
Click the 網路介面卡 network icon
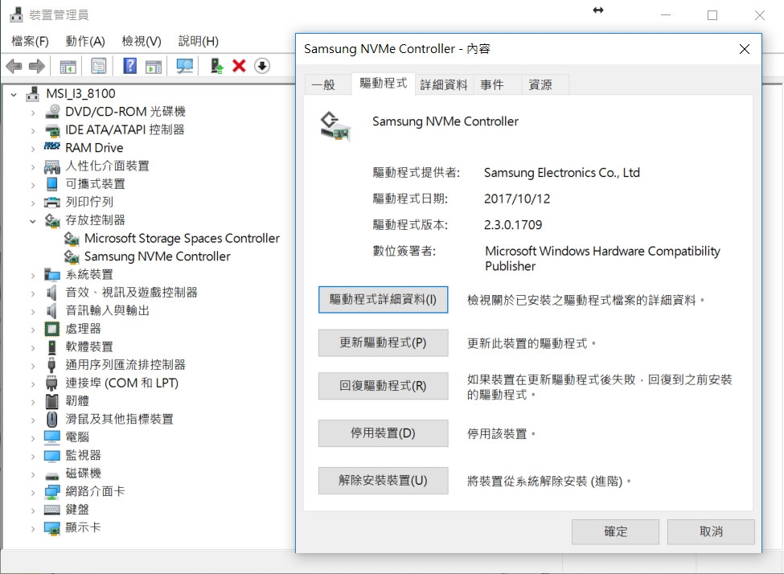(52, 491)
